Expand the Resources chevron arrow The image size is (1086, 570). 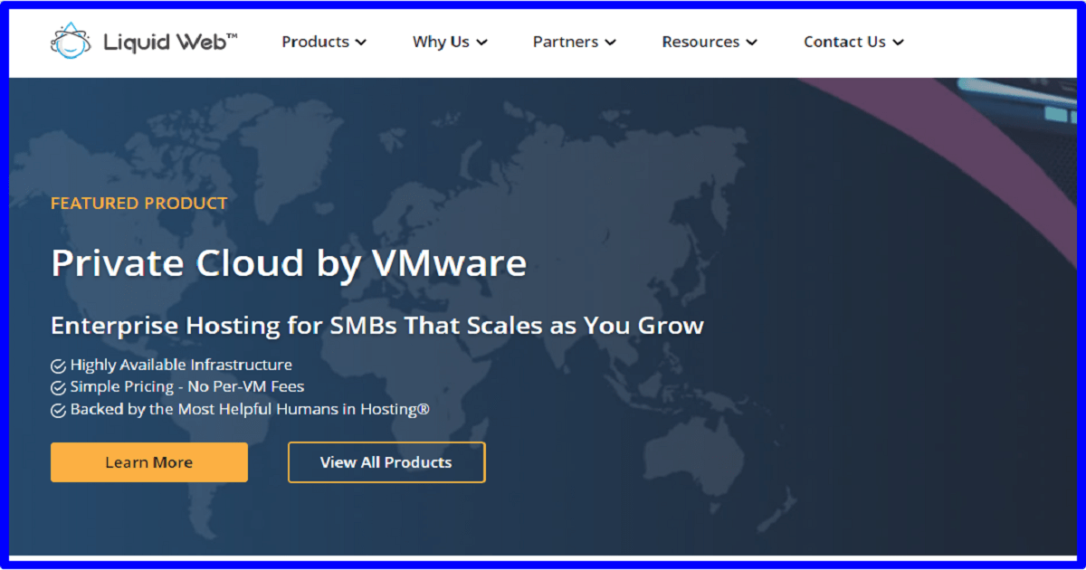click(752, 43)
